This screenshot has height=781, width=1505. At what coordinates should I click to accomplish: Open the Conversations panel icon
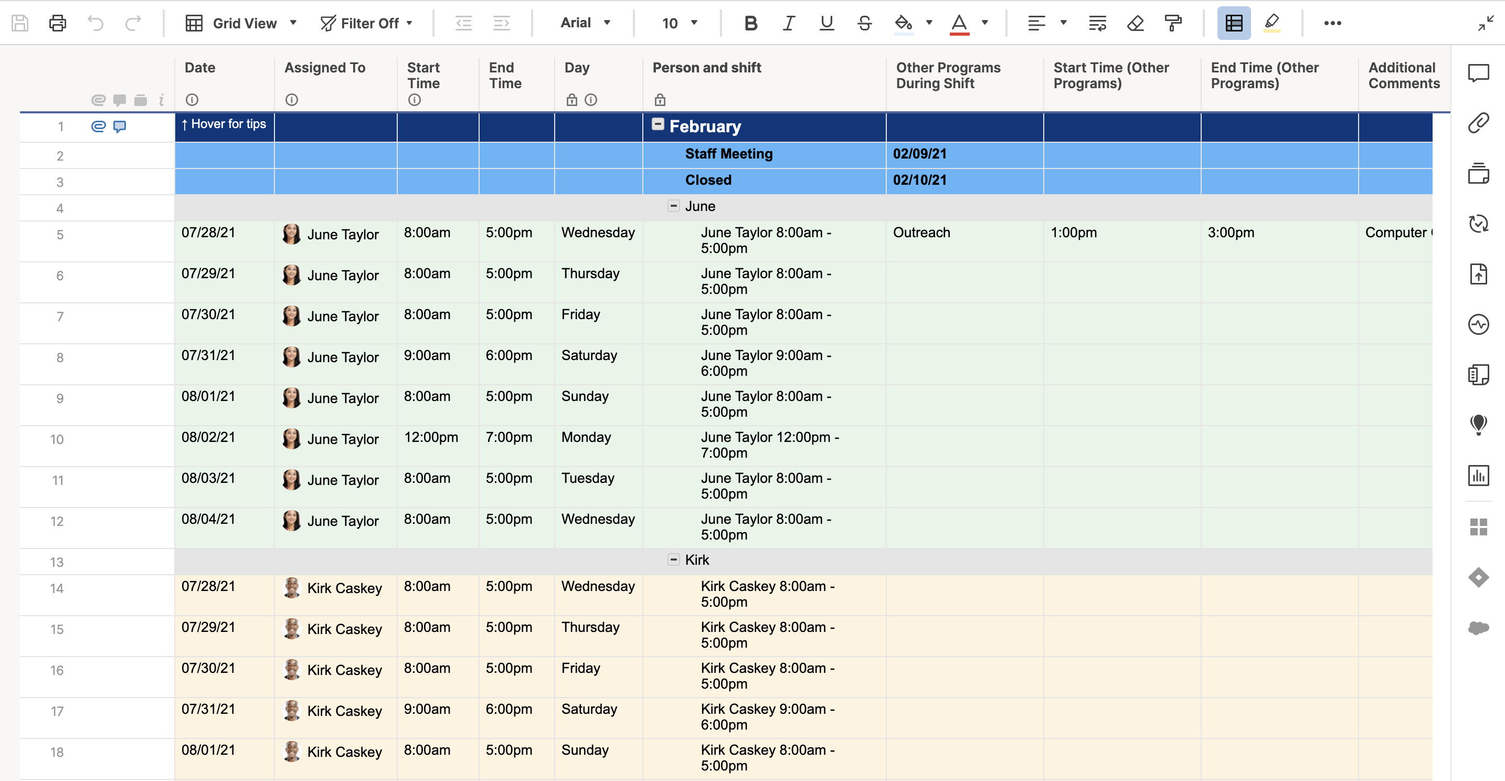click(x=1478, y=73)
